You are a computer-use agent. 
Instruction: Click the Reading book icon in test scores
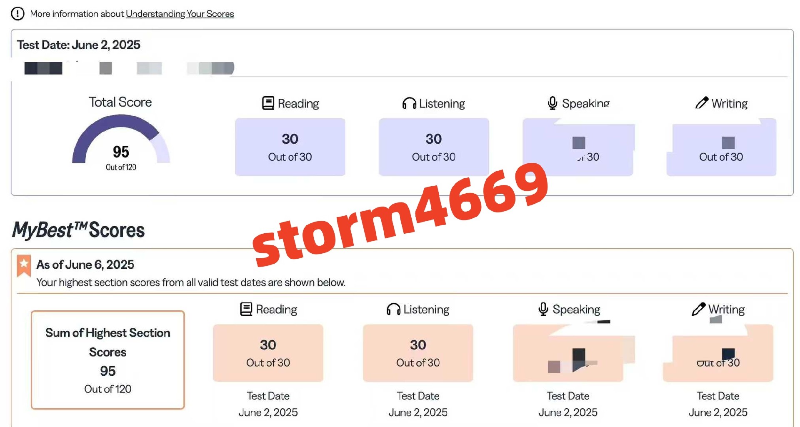coord(268,103)
